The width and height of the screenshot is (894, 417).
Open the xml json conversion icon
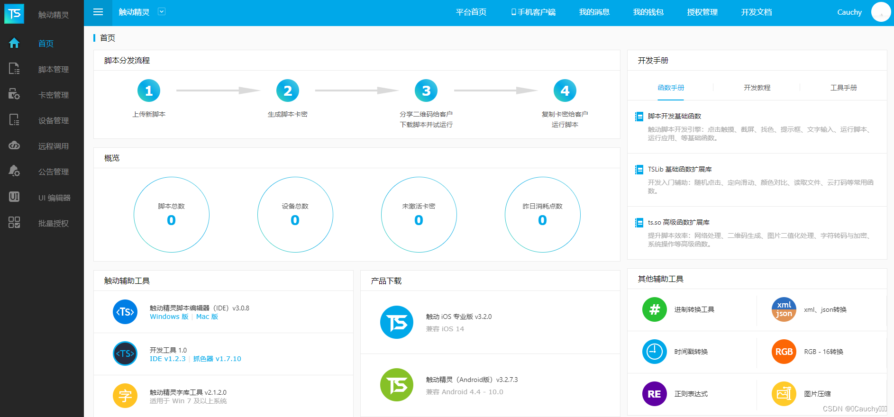(x=784, y=309)
